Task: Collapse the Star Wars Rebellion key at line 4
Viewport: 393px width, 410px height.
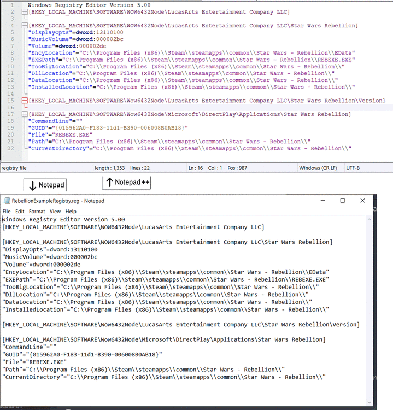Action: pyautogui.click(x=23, y=26)
